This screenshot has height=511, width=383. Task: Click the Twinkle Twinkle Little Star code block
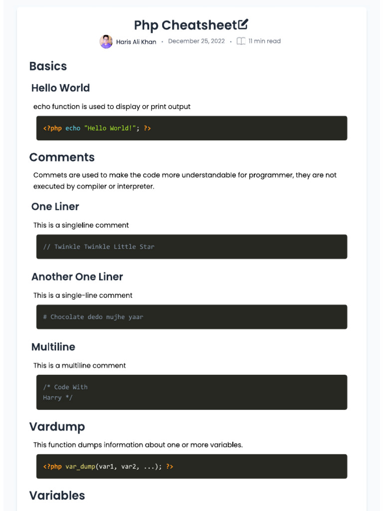pos(191,247)
